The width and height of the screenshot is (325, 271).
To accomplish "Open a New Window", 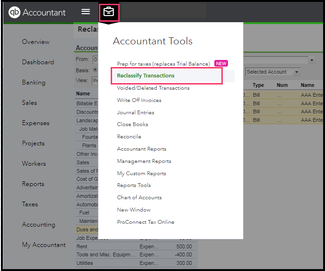I will pos(134,210).
